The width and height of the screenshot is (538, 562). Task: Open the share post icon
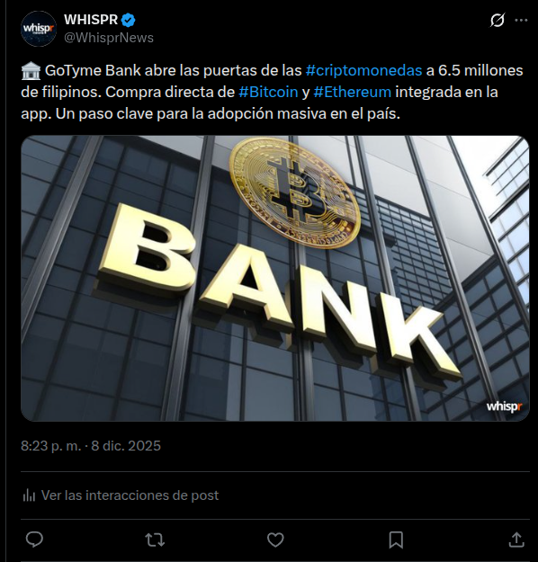(516, 540)
